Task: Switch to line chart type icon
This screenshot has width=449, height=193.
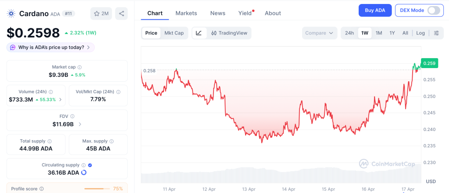Action: click(x=199, y=33)
